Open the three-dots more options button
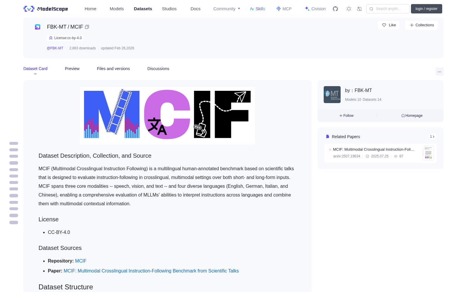The image size is (467, 292). tap(440, 72)
